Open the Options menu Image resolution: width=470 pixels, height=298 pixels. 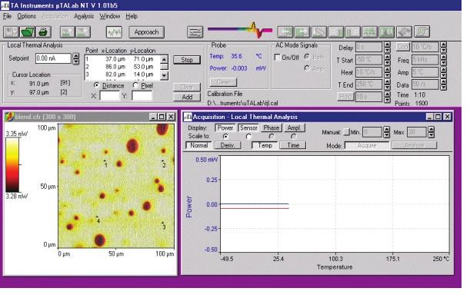click(26, 16)
